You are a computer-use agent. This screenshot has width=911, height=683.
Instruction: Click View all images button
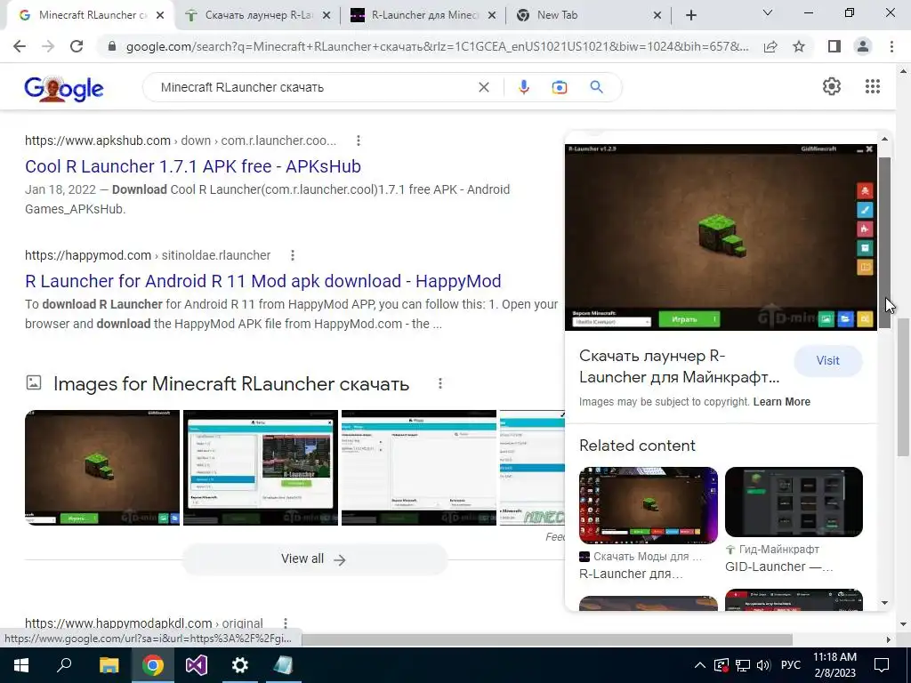click(x=315, y=558)
